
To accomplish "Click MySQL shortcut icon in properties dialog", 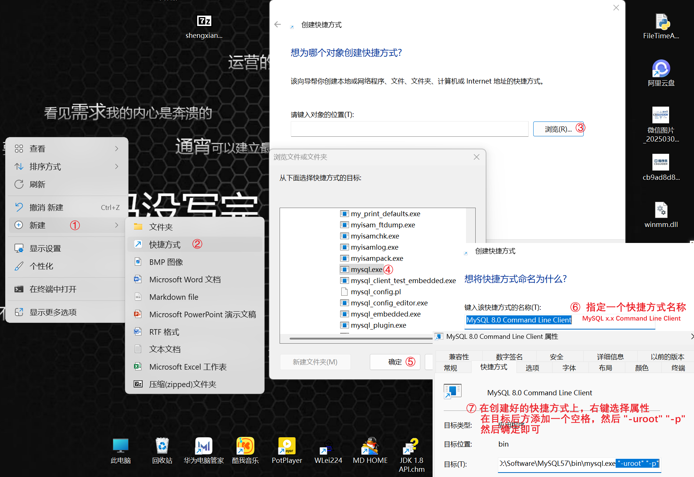I will 452,392.
